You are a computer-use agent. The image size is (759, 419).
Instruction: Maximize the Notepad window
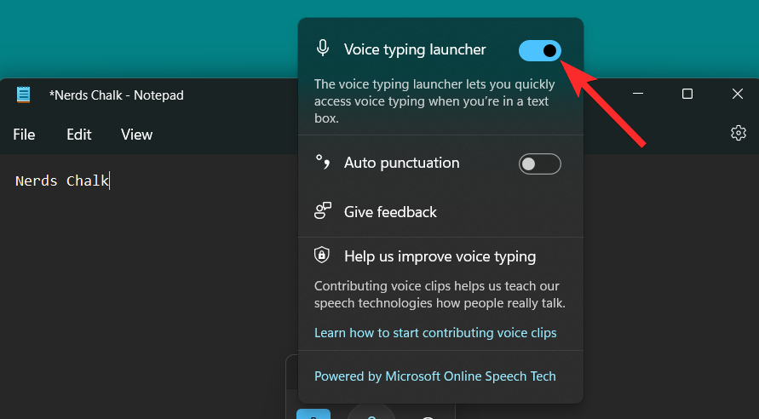click(x=687, y=94)
